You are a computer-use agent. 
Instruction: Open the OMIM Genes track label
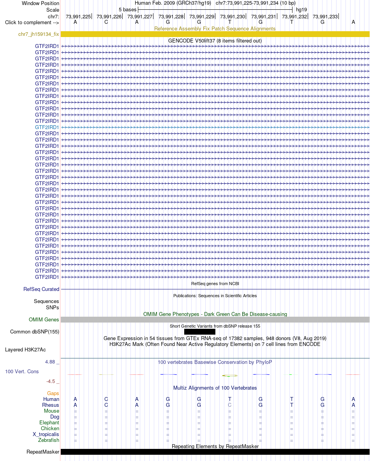(x=44, y=319)
